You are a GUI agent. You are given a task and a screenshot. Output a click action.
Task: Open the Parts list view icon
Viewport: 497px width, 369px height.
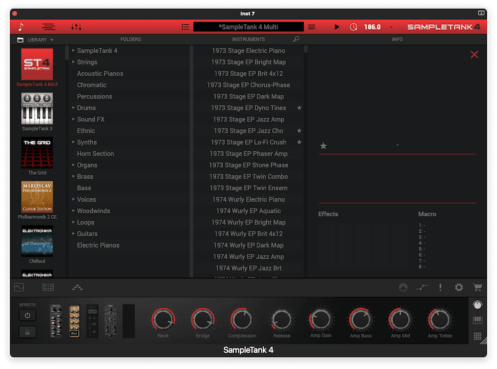[x=48, y=27]
